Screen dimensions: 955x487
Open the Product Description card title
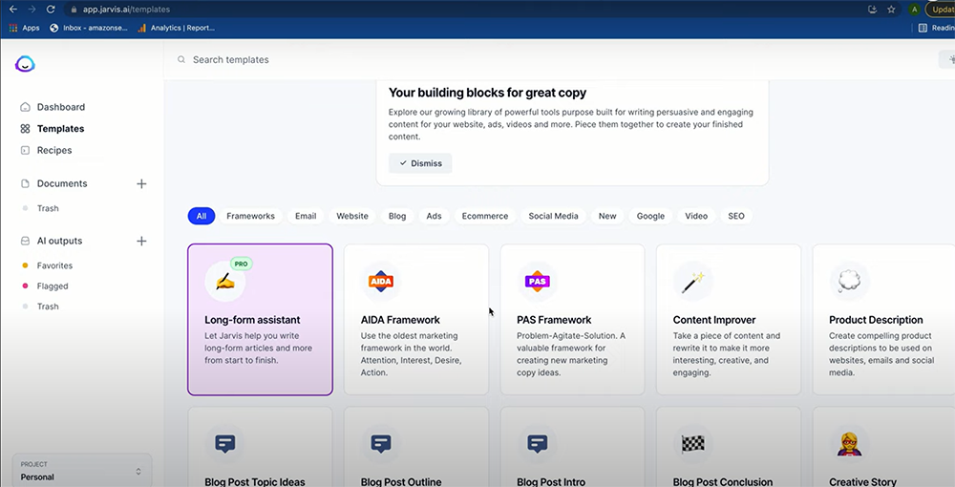point(876,320)
